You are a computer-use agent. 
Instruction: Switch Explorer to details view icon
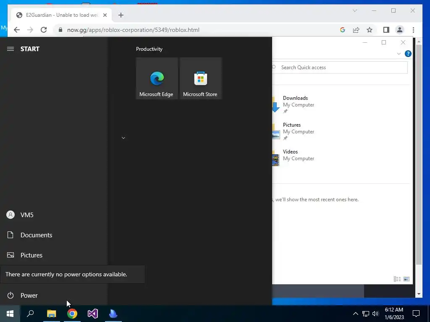pyautogui.click(x=397, y=279)
